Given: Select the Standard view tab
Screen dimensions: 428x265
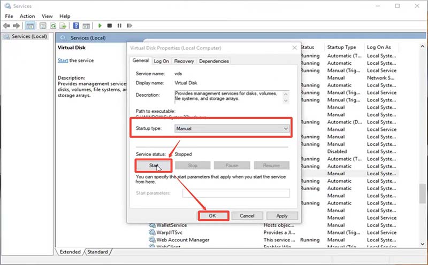Looking at the screenshot, I should (97, 252).
